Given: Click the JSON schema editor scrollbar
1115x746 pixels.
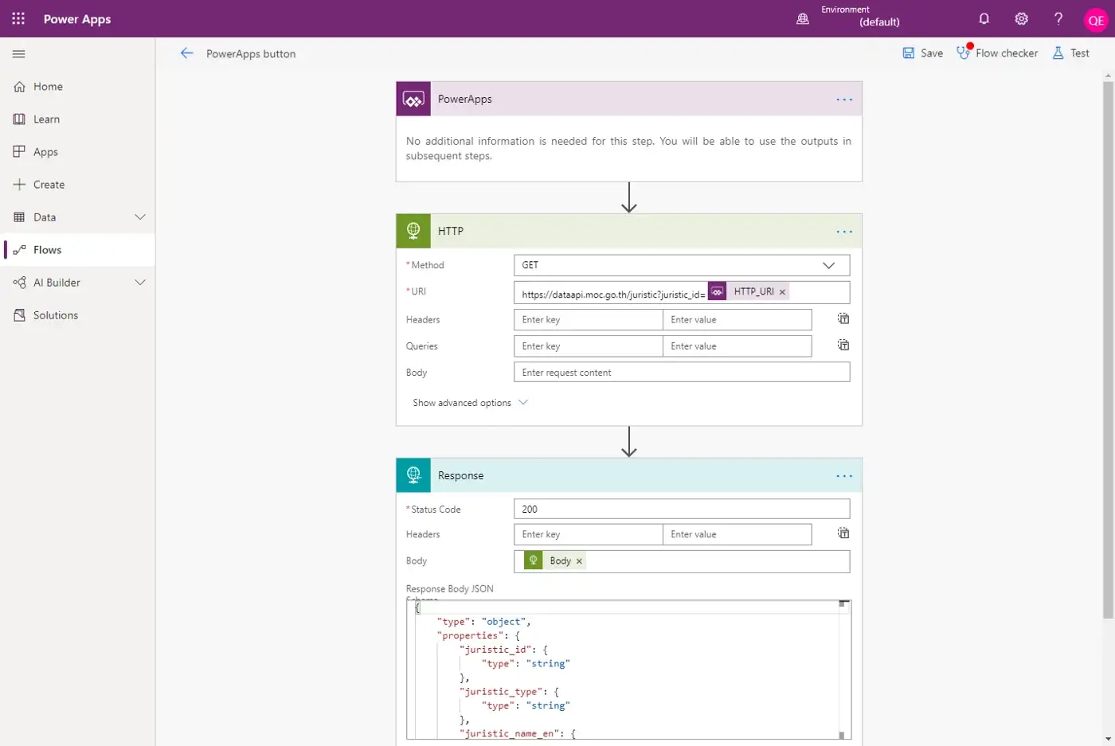Looking at the screenshot, I should [845, 670].
